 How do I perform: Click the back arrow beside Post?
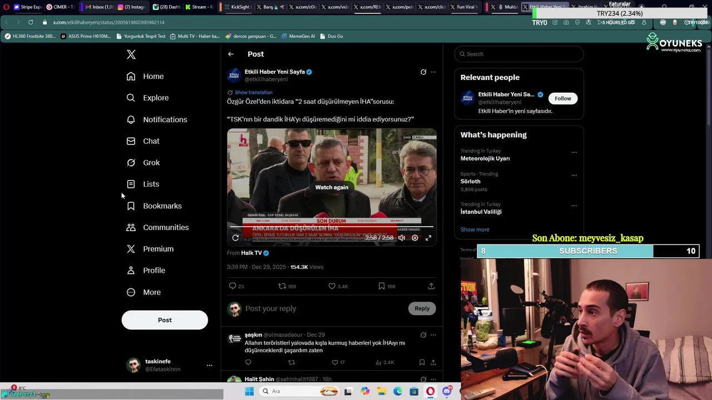[x=231, y=54]
